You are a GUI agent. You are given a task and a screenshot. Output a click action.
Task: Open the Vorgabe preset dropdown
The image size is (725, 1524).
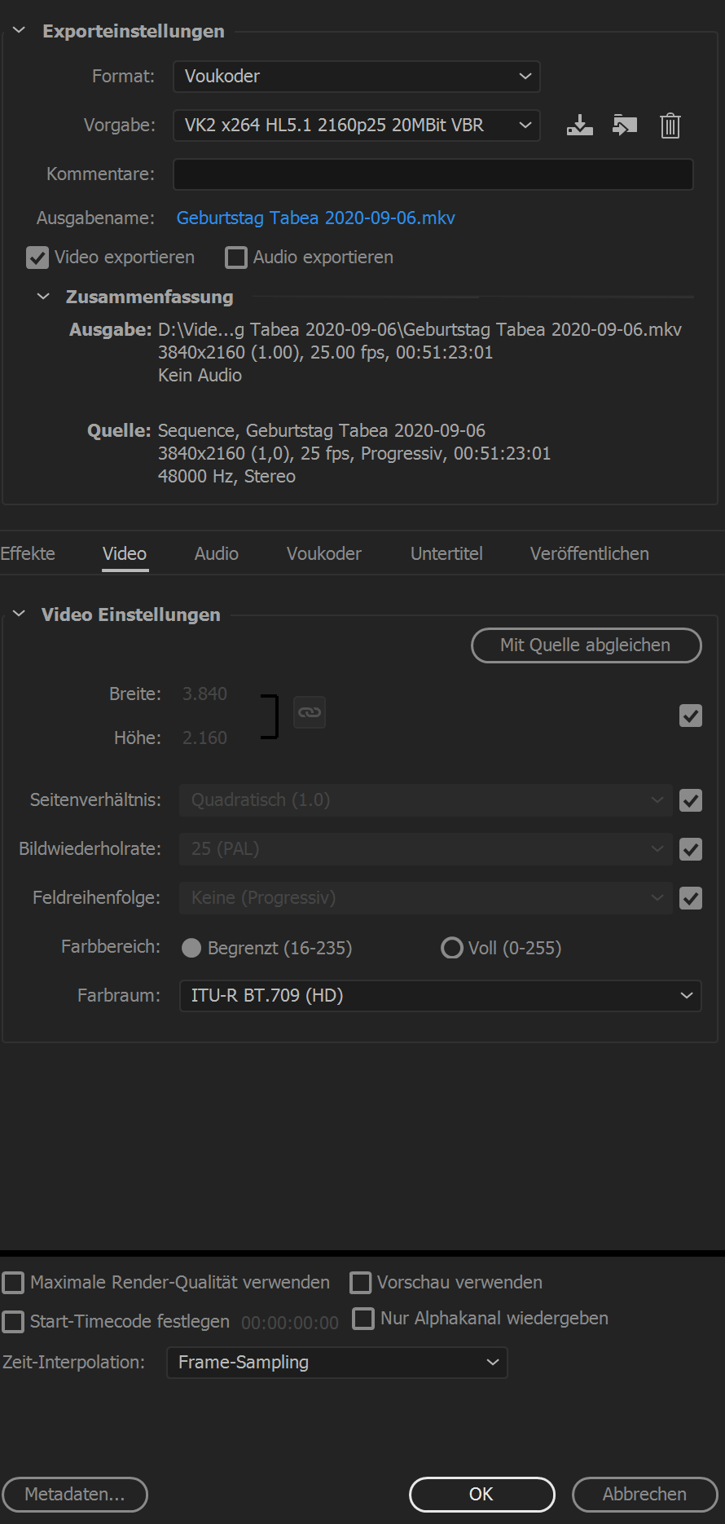[356, 126]
